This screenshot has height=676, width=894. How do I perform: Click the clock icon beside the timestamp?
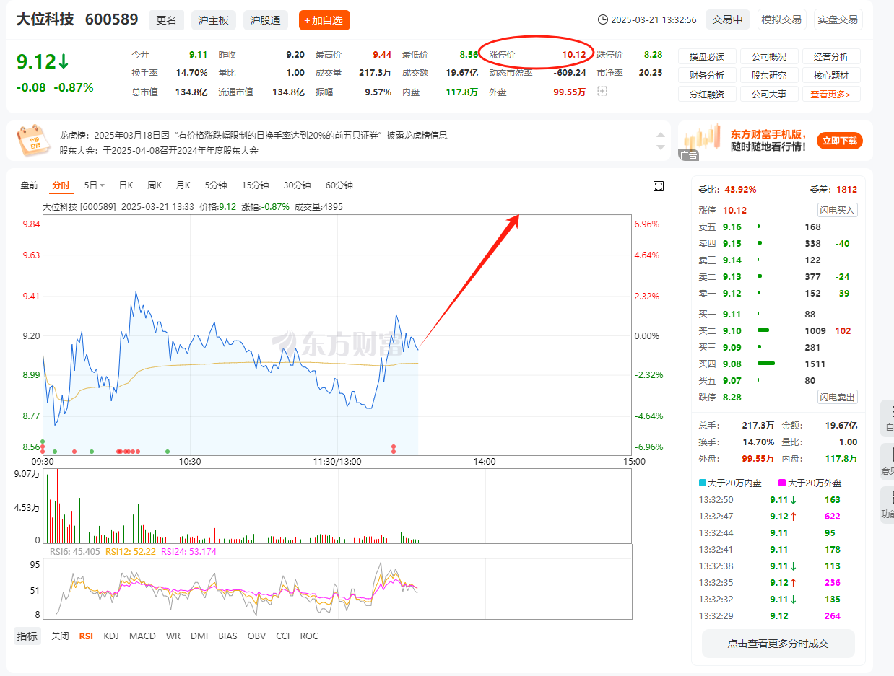pyautogui.click(x=604, y=20)
